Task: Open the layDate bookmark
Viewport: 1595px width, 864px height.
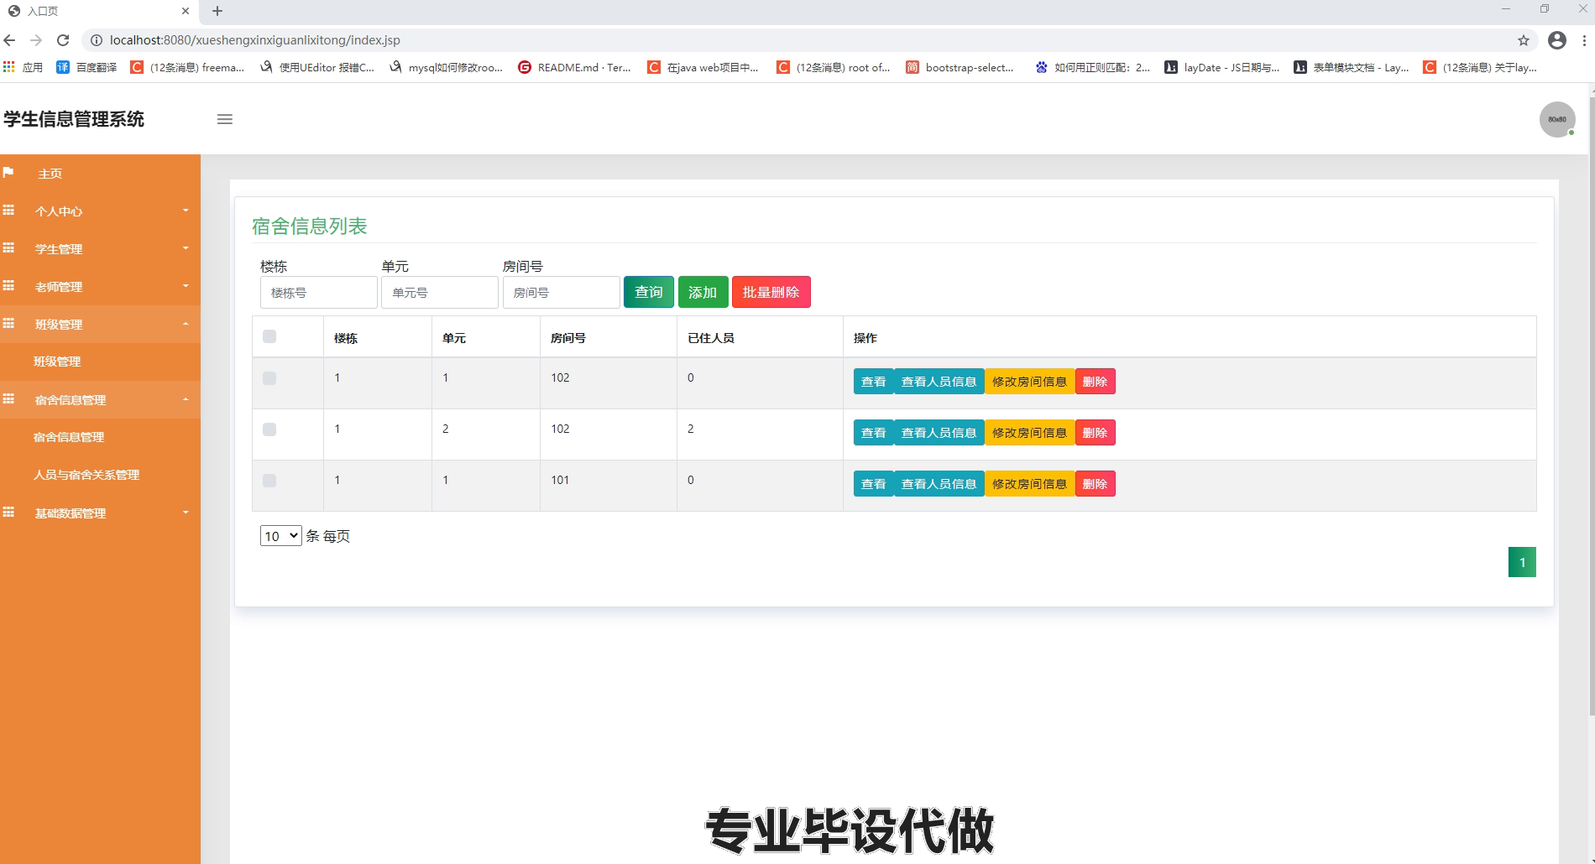Action: [x=1221, y=67]
